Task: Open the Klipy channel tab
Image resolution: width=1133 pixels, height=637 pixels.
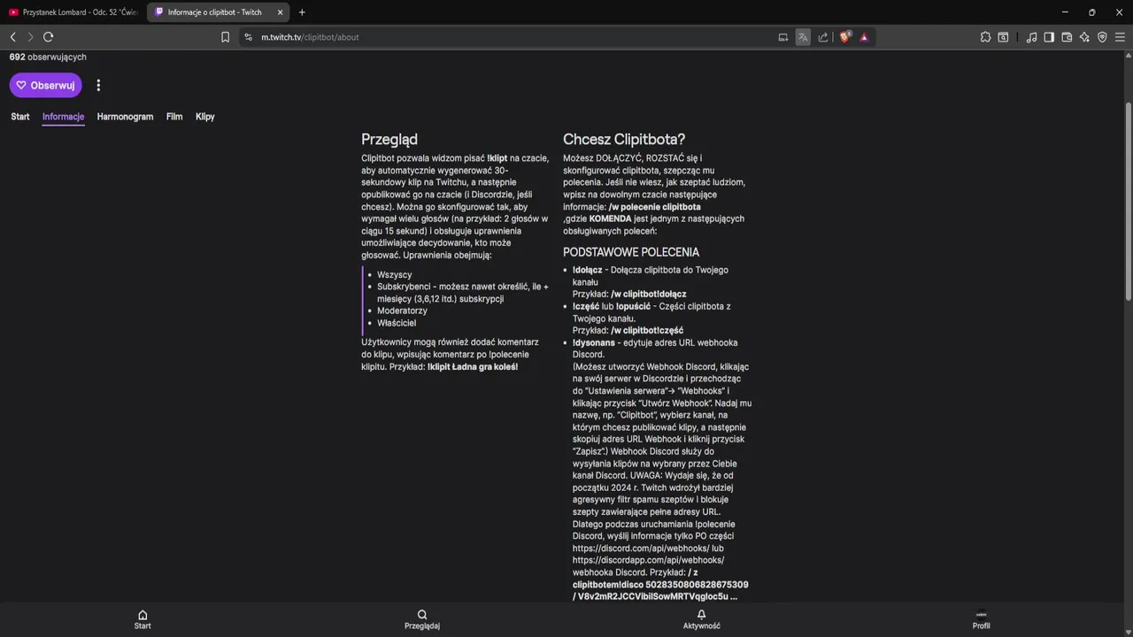Action: pos(205,117)
